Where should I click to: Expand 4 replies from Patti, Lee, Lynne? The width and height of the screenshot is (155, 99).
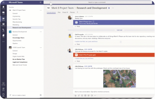click(x=86, y=41)
